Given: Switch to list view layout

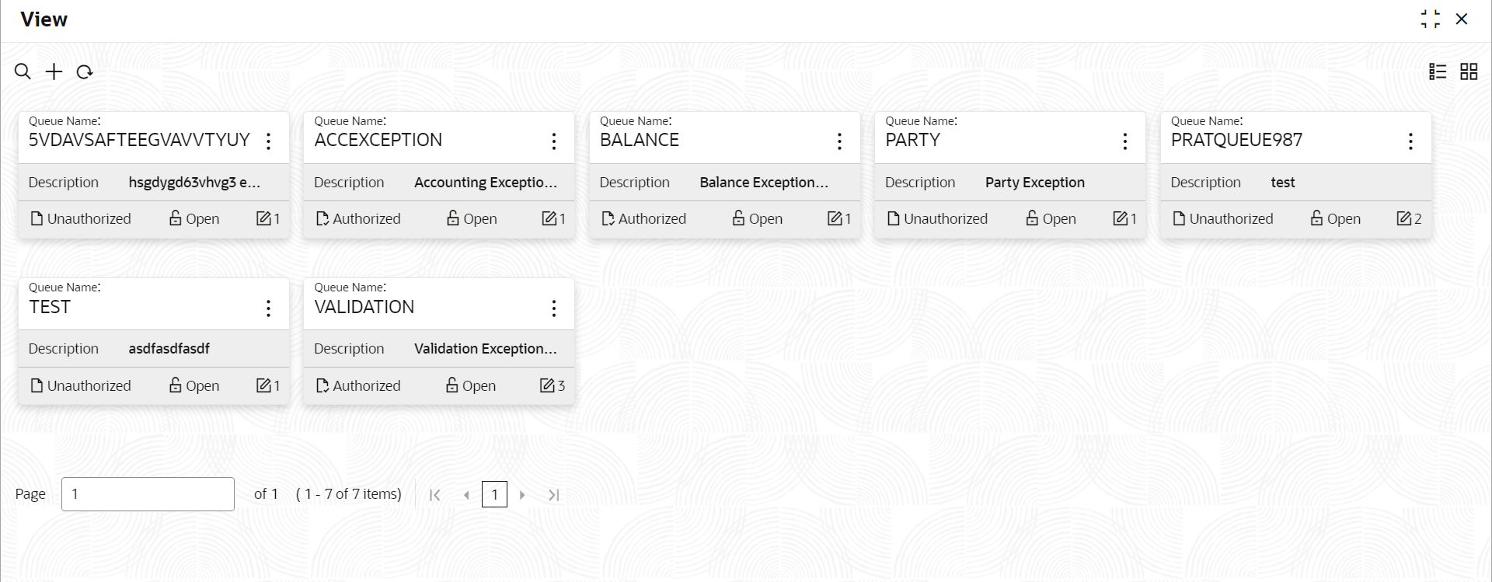Looking at the screenshot, I should 1438,71.
